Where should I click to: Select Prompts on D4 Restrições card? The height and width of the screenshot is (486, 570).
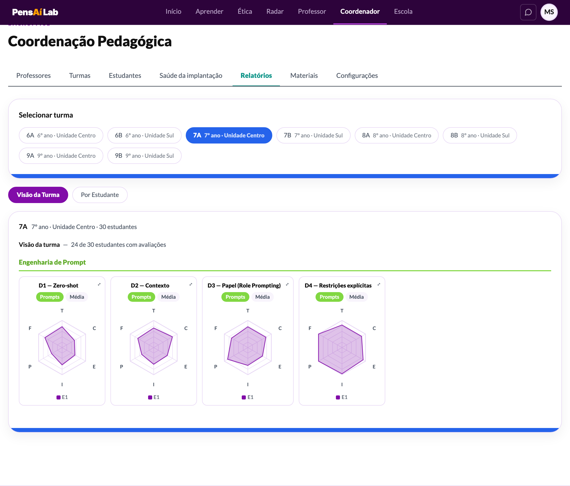tap(329, 297)
